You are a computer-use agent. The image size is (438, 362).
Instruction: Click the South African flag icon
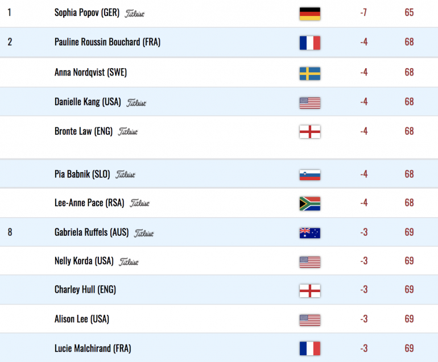click(x=309, y=203)
